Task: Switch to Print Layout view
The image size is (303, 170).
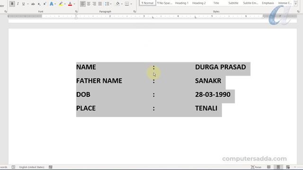Action: click(278, 167)
